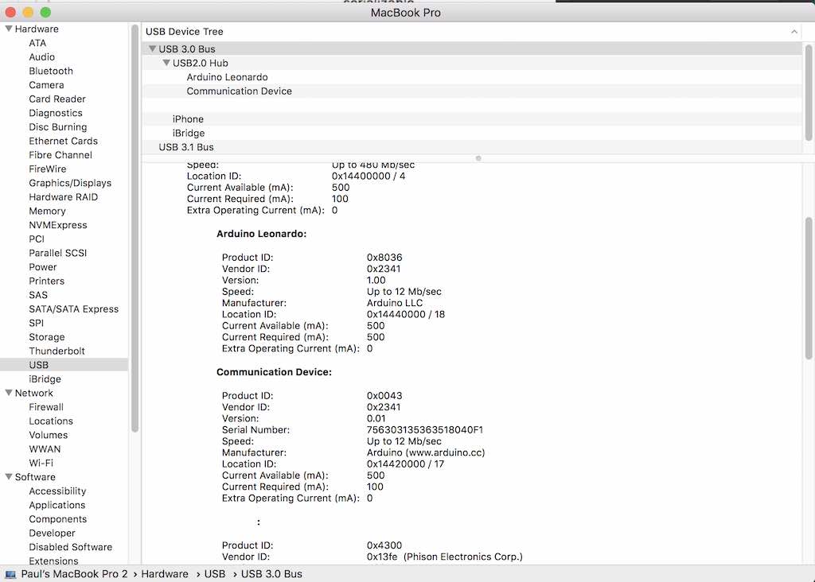Click the Arduino Leonardo details heading

261,234
